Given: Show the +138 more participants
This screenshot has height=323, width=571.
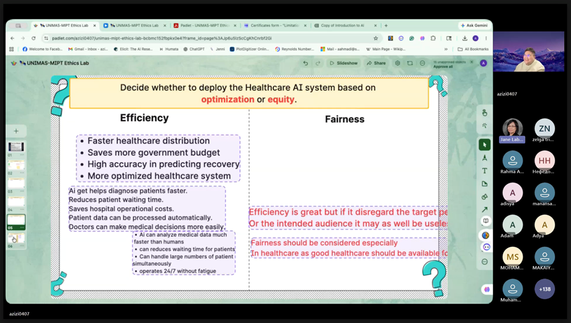Looking at the screenshot, I should [x=544, y=289].
